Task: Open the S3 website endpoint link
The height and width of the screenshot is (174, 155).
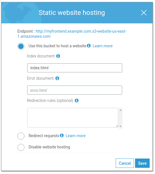Action: pyautogui.click(x=72, y=34)
